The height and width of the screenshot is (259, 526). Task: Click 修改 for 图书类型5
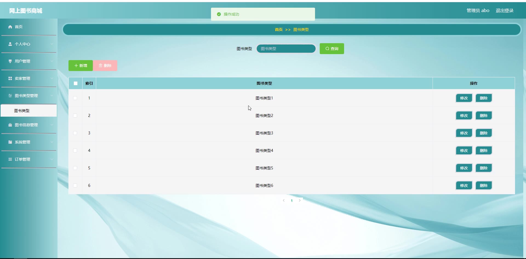[x=464, y=168]
